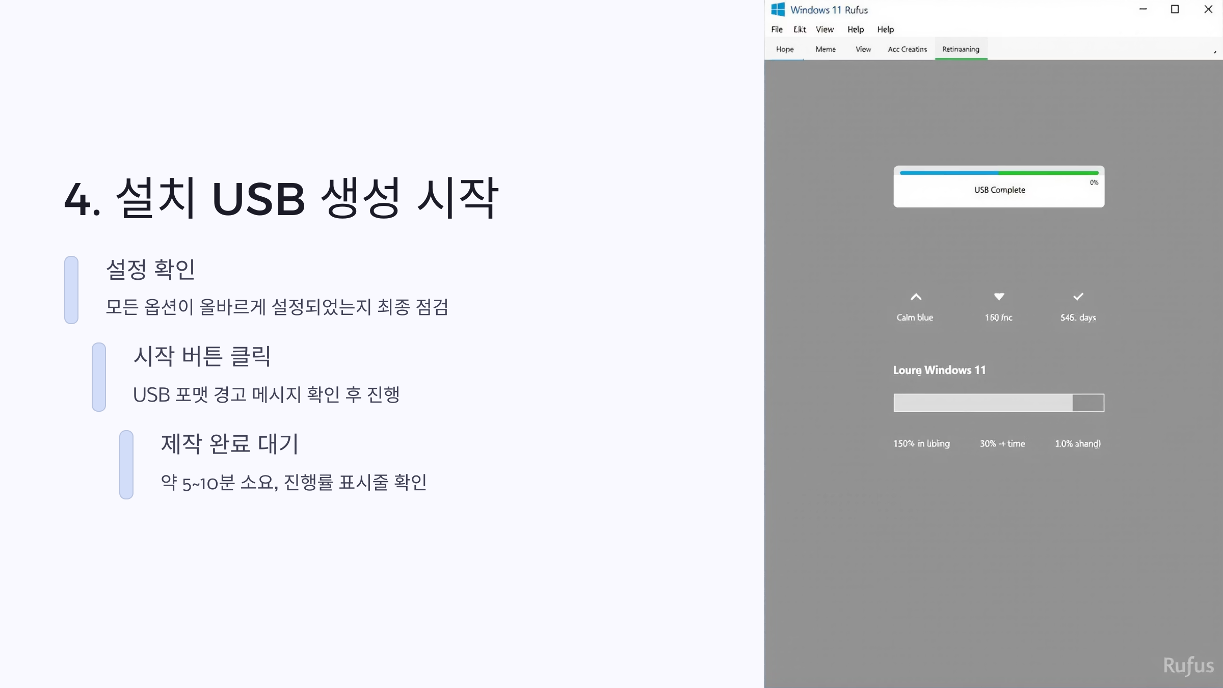Click the Loure Windows 11 progress bar
1223x688 pixels.
[999, 403]
